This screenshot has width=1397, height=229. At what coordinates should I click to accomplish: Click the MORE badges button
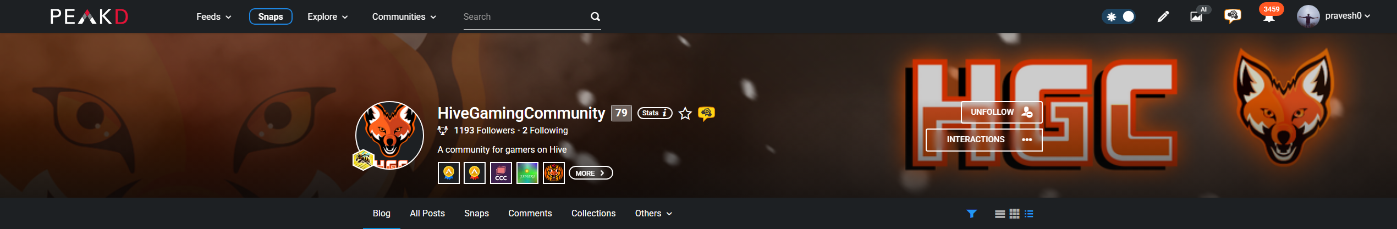pos(591,173)
